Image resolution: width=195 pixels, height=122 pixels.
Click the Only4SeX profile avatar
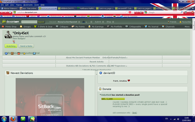8,34
